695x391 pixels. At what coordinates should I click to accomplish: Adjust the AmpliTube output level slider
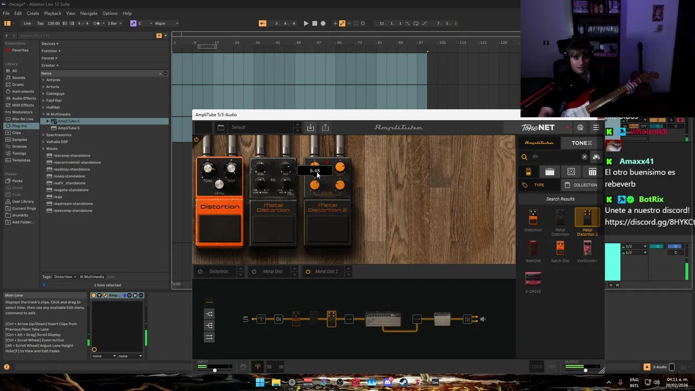[585, 370]
